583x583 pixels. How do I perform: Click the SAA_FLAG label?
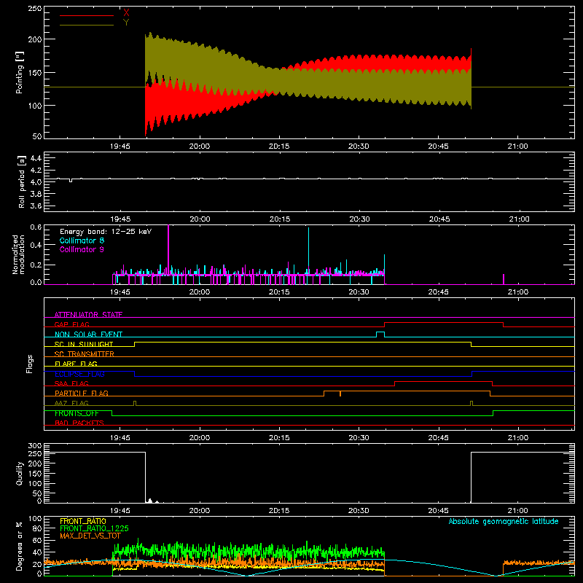[71, 383]
